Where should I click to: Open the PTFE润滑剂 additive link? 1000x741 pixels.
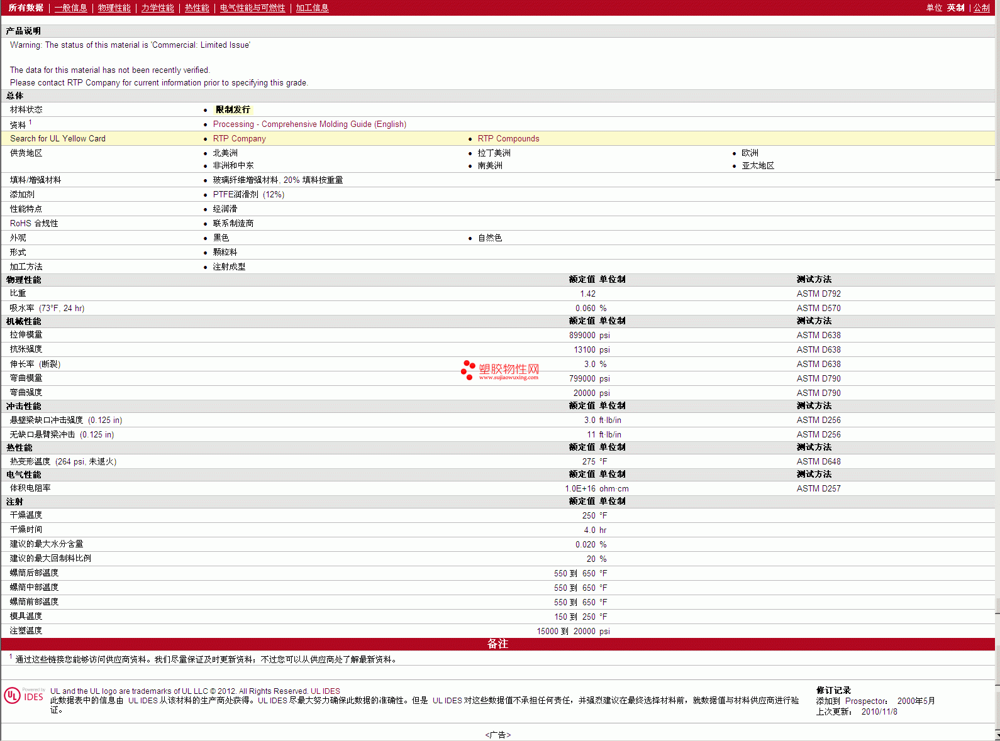tap(248, 195)
